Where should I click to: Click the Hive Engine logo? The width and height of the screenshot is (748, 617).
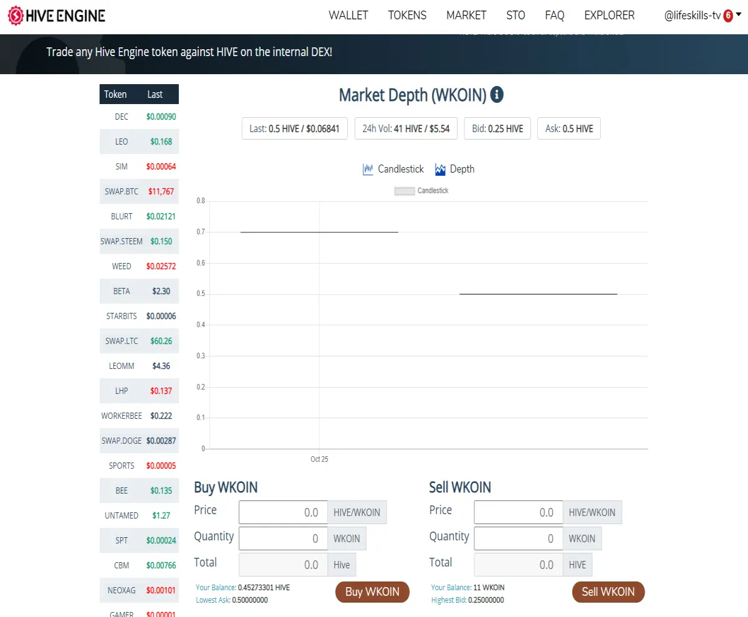click(56, 16)
